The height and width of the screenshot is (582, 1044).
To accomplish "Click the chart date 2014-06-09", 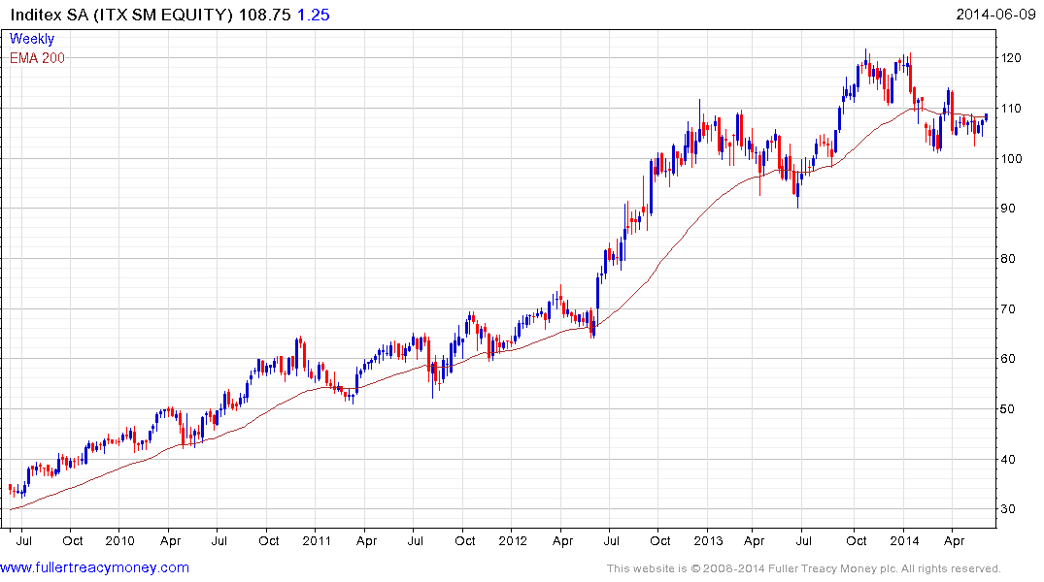I will (996, 14).
